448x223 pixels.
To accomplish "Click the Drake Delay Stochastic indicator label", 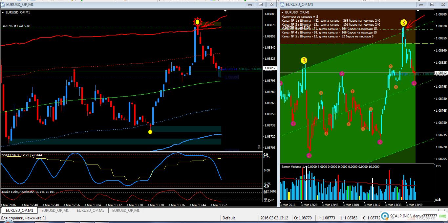I will coord(28,192).
